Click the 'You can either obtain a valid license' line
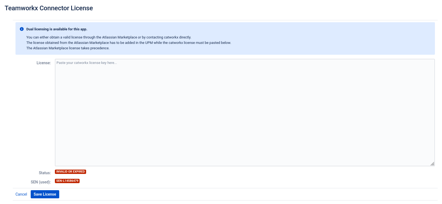Image resolution: width=442 pixels, height=204 pixels. (x=109, y=37)
